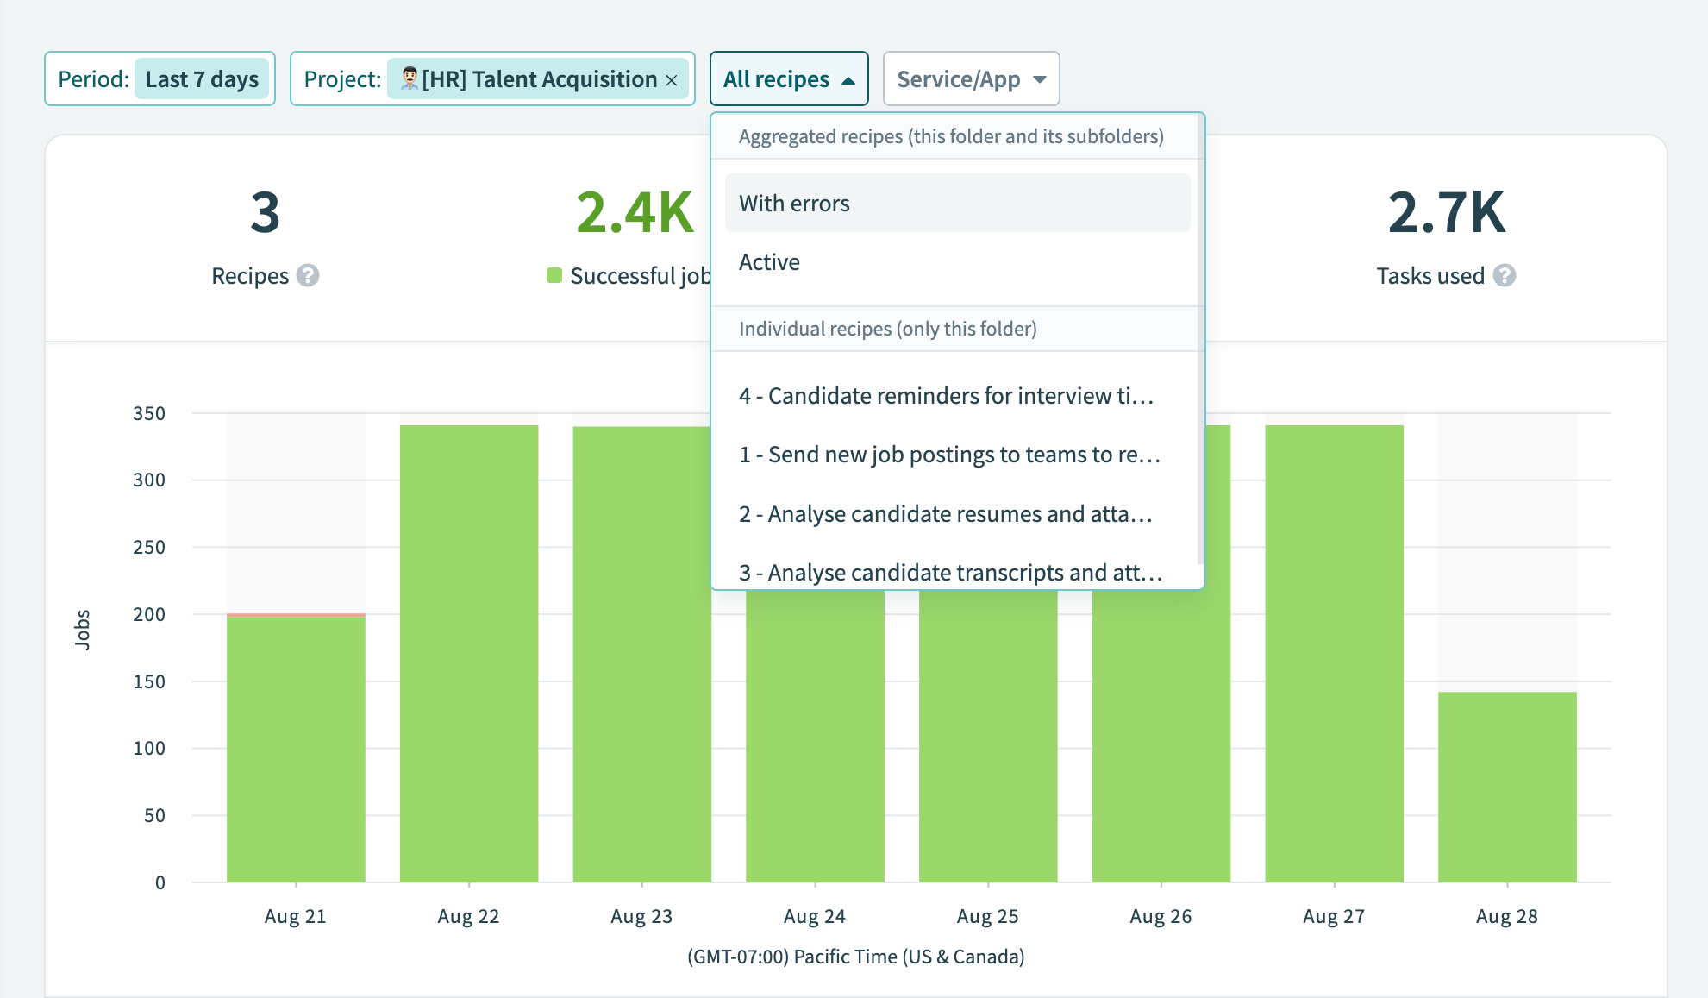Click the red failed segment on Aug 21
The width and height of the screenshot is (1708, 998).
tap(296, 615)
